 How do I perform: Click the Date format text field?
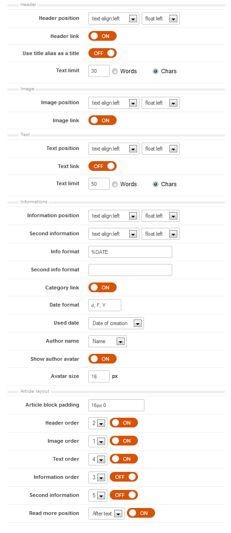[105, 305]
